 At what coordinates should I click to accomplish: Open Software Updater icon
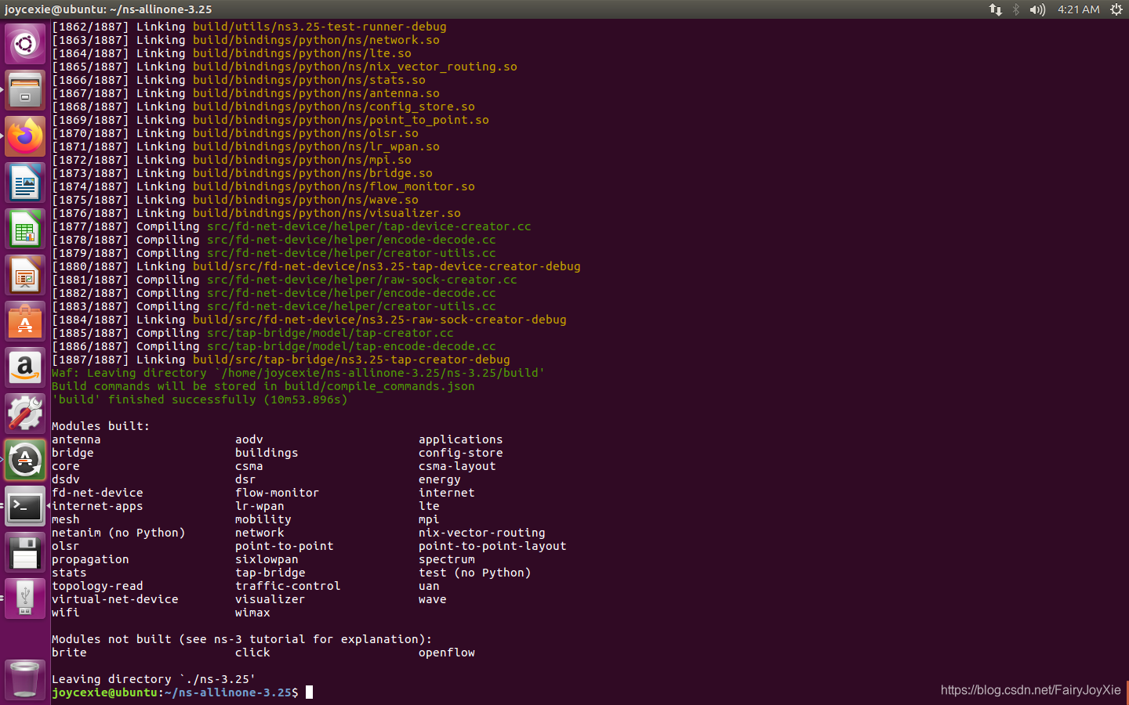[x=25, y=460]
